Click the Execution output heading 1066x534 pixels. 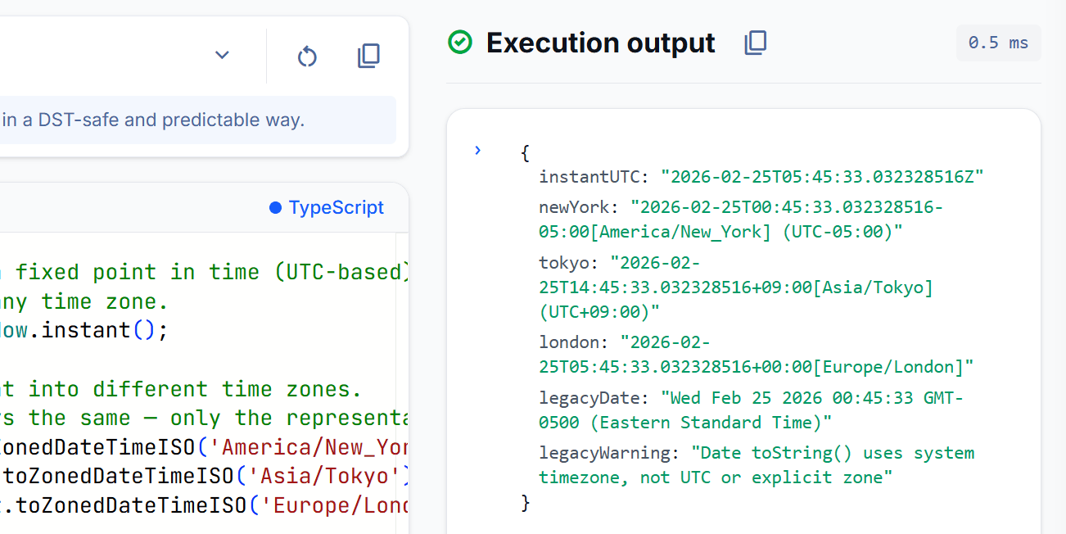(x=600, y=43)
